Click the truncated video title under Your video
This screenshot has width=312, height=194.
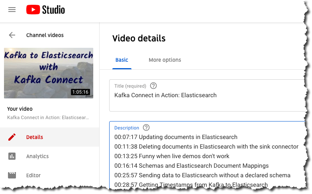[x=48, y=118]
